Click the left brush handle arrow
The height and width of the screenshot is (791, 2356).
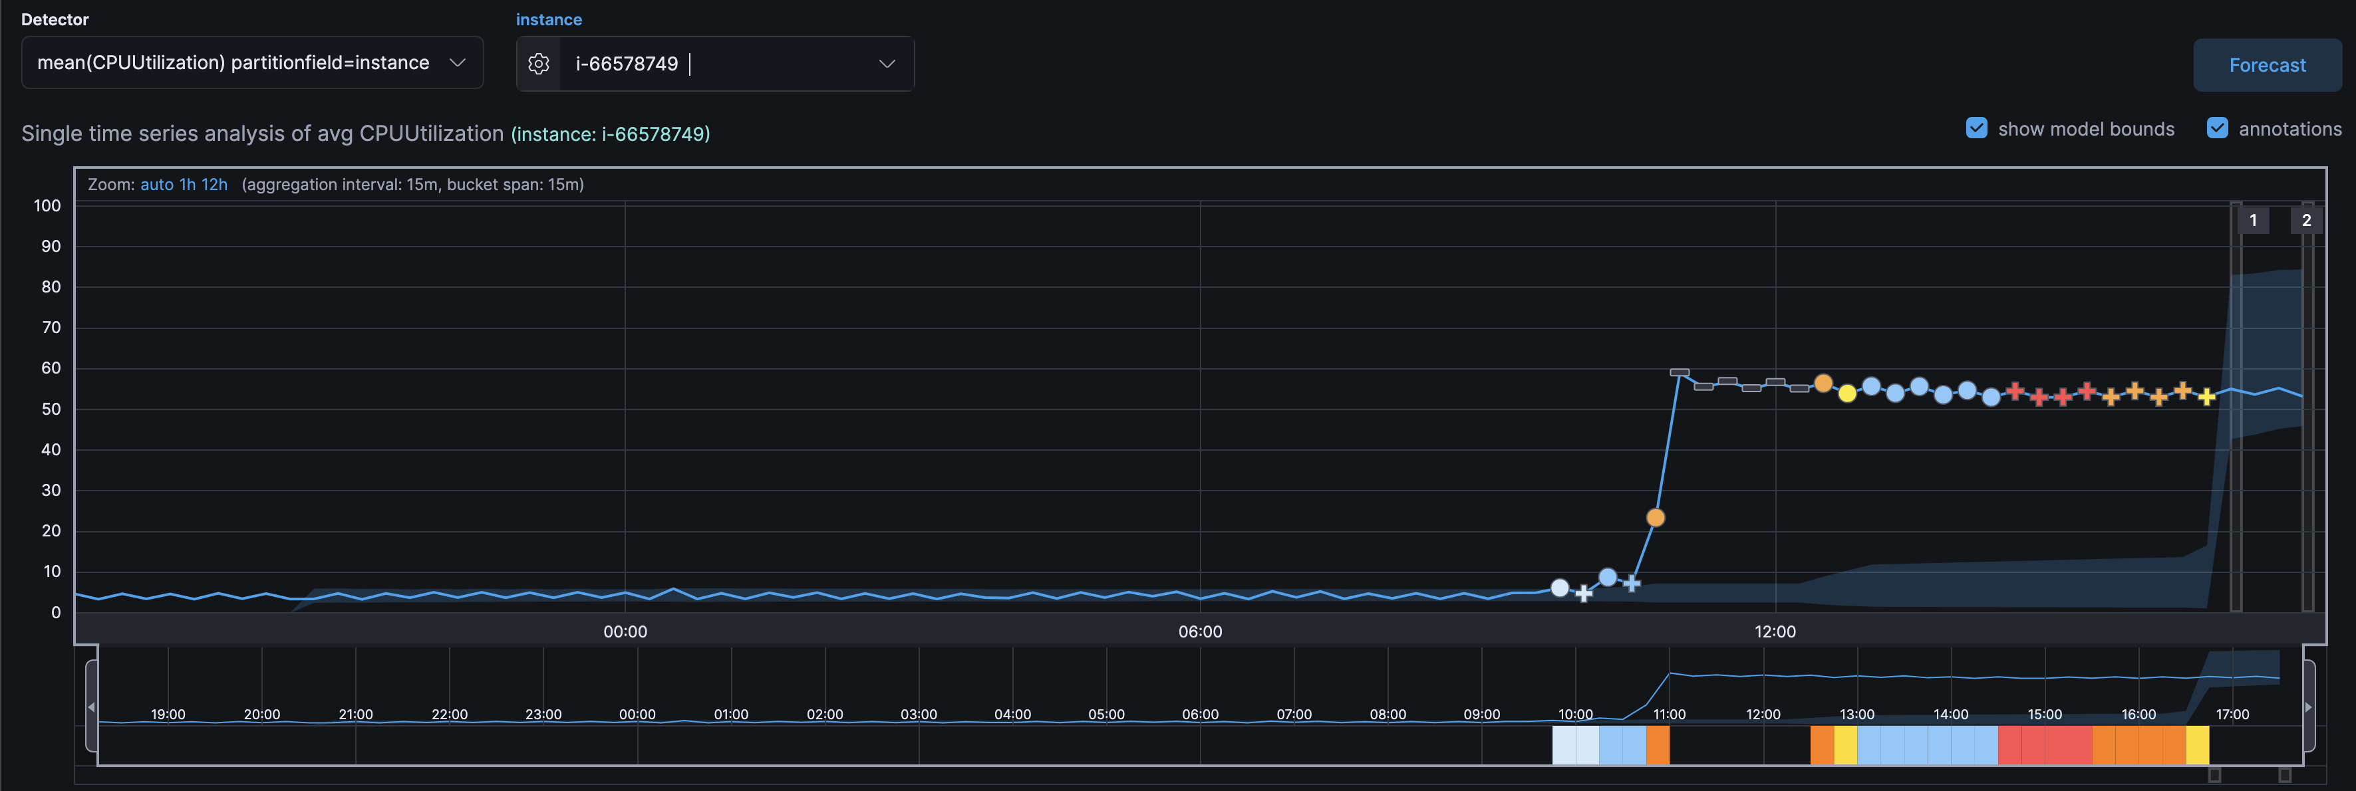(x=92, y=707)
